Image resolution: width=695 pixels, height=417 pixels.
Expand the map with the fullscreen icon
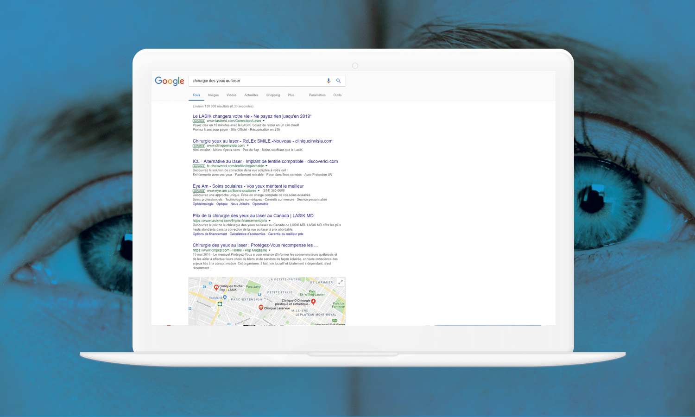[341, 282]
